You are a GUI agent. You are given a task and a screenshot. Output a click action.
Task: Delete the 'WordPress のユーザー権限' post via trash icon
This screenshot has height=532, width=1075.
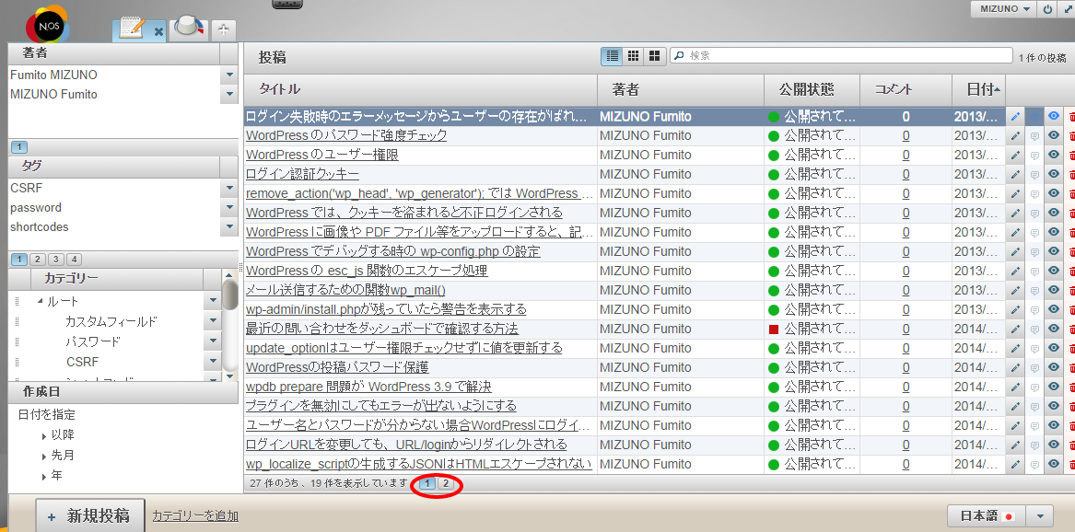click(x=1071, y=156)
